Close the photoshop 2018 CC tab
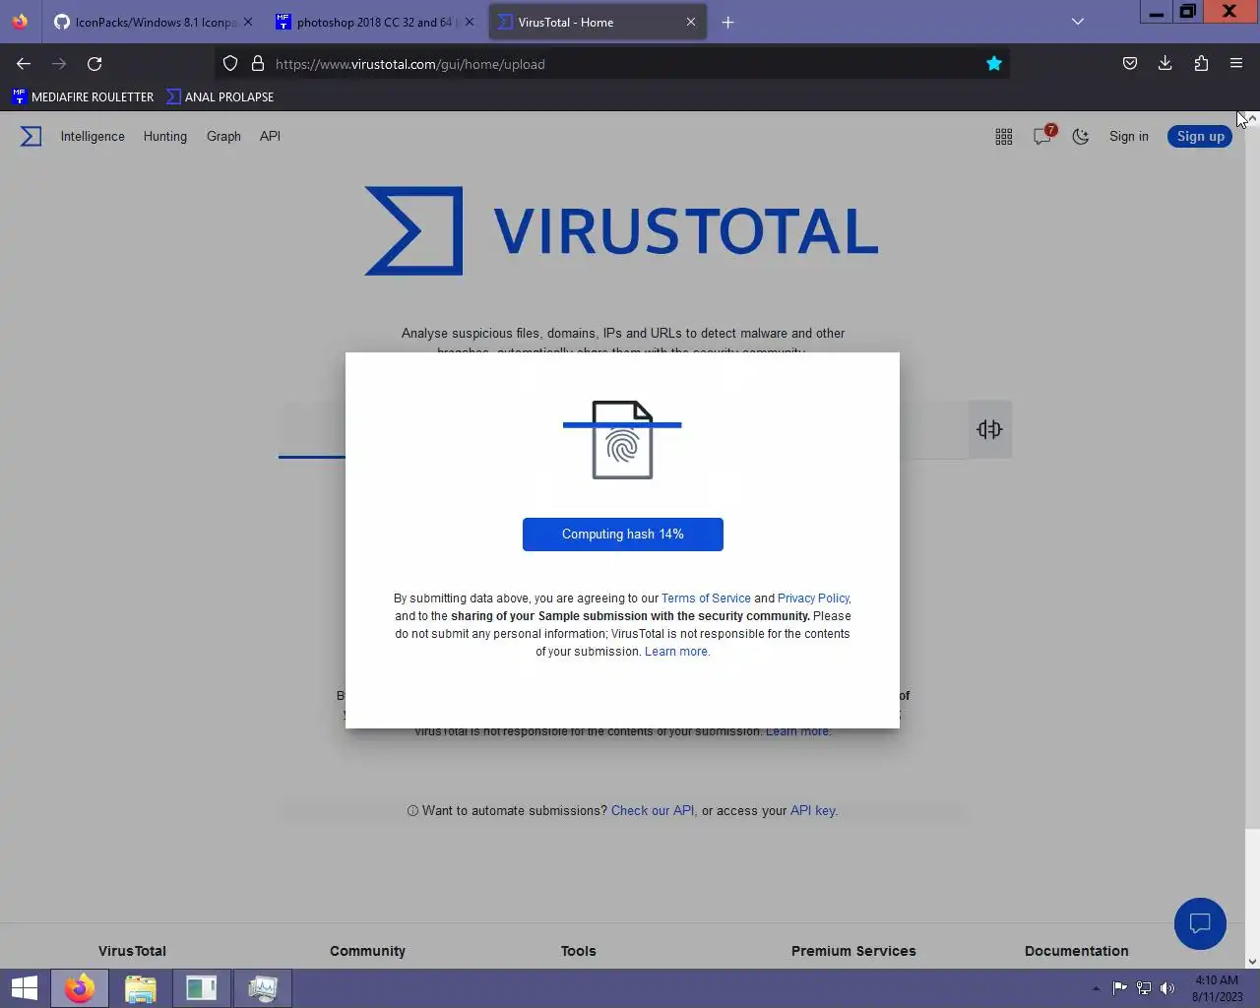 pos(469,22)
